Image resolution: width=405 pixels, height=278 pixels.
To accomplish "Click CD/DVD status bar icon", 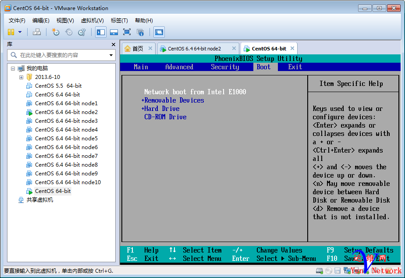I will tap(329, 271).
